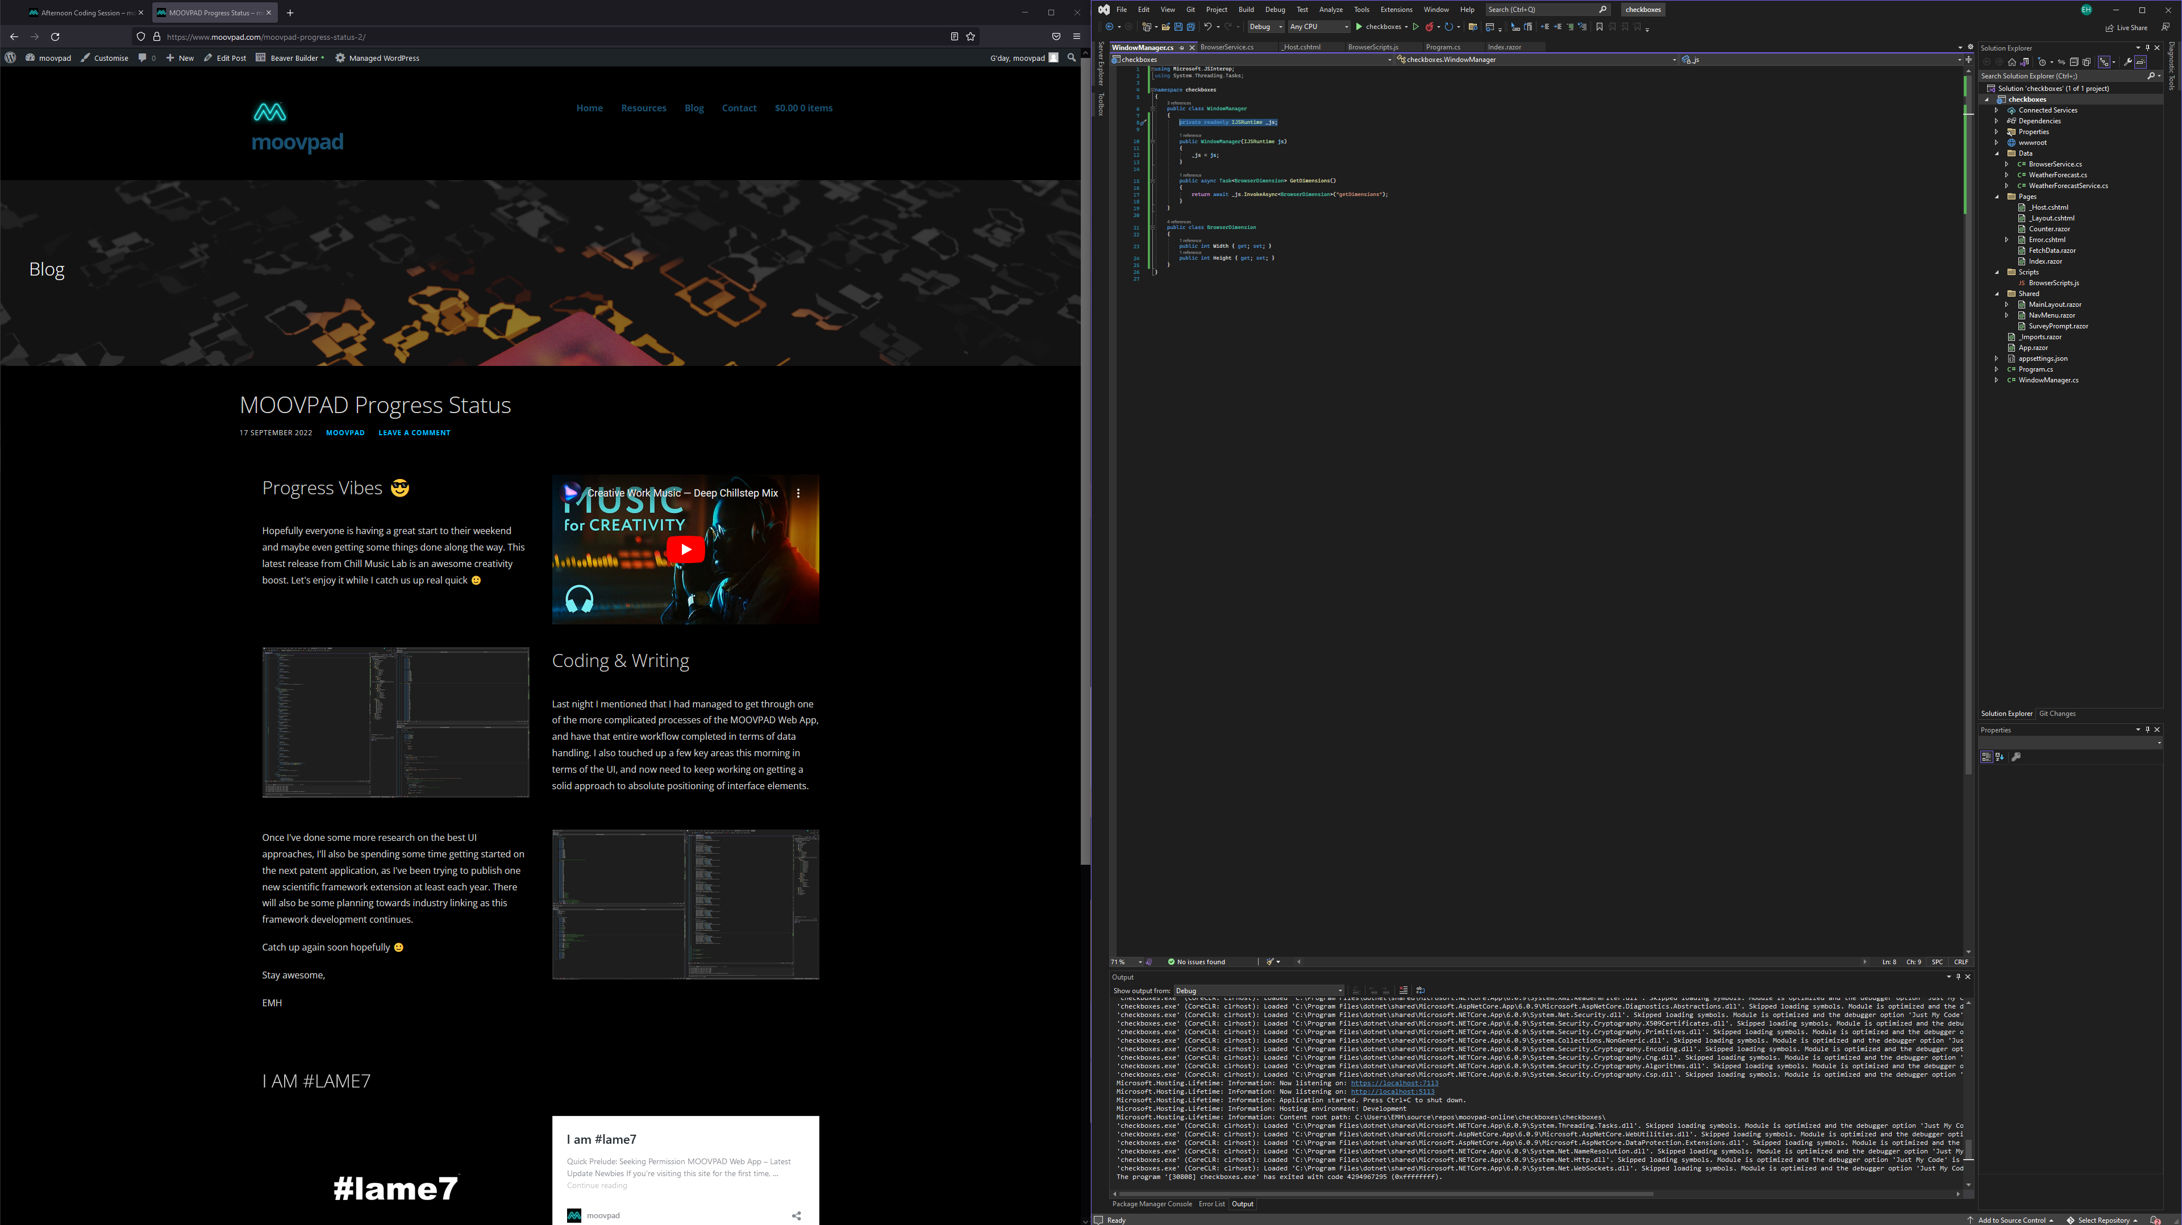Collapse the Pages folder in Solution Explorer

[1997, 197]
